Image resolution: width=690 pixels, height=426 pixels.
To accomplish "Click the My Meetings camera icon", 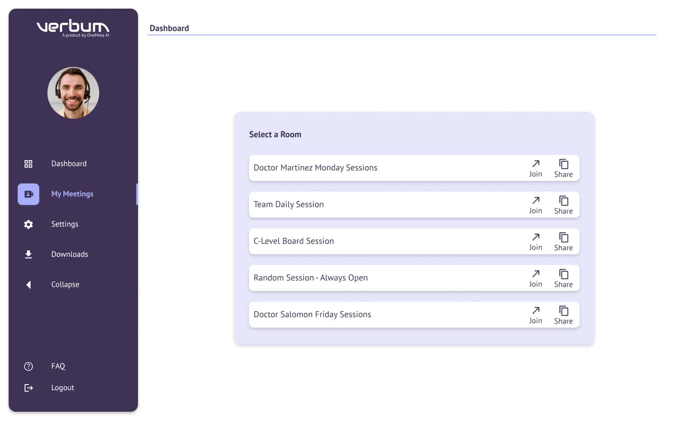I will point(28,194).
